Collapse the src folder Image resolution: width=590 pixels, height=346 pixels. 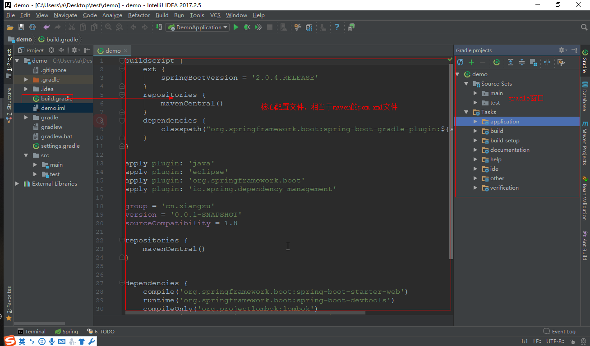click(26, 155)
